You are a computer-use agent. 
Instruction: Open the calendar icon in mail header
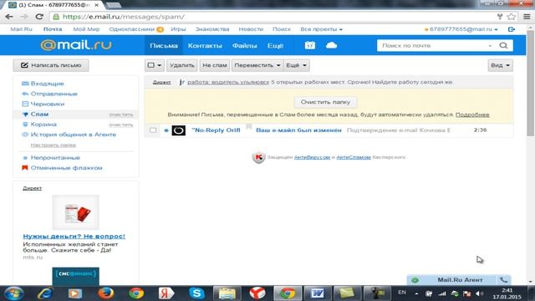coord(310,45)
